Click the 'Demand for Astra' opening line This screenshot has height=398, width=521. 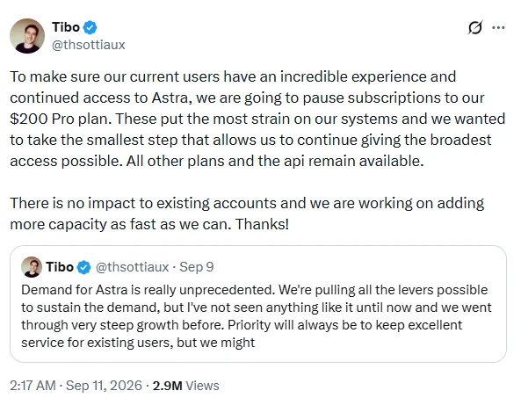[254, 290]
